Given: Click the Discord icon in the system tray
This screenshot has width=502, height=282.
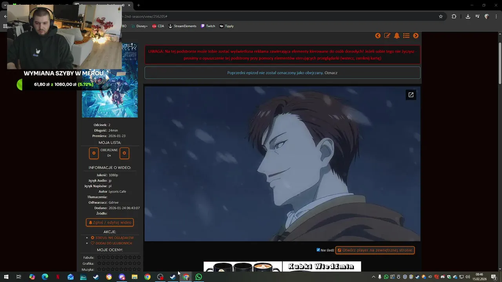Looking at the screenshot, I should click(x=443, y=277).
